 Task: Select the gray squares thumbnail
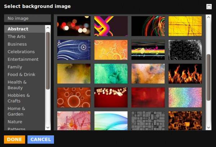148,121
